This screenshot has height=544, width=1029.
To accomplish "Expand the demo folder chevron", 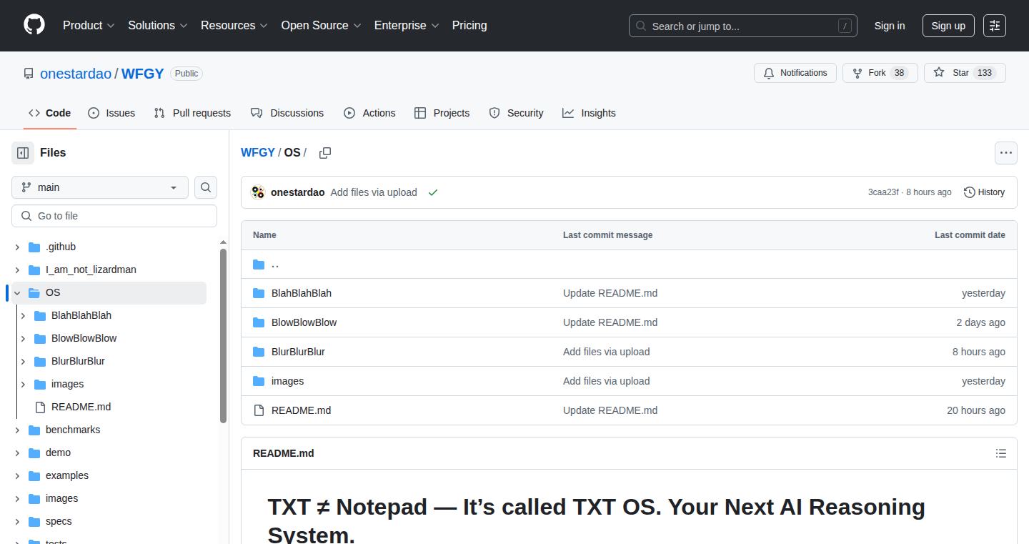I will pyautogui.click(x=17, y=453).
